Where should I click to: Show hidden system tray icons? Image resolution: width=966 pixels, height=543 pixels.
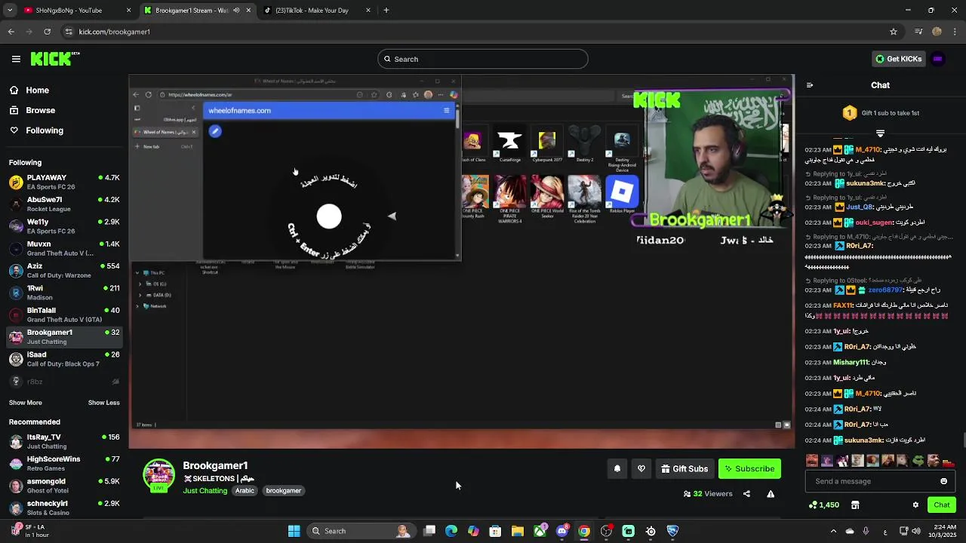pos(833,531)
